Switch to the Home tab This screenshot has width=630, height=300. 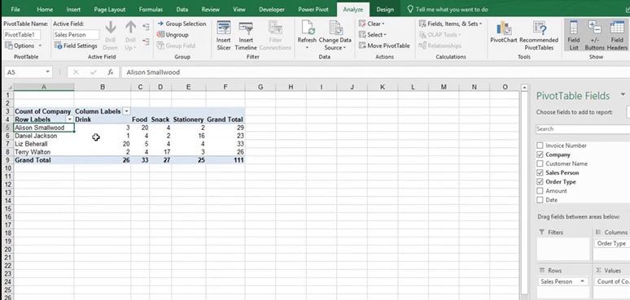click(45, 9)
